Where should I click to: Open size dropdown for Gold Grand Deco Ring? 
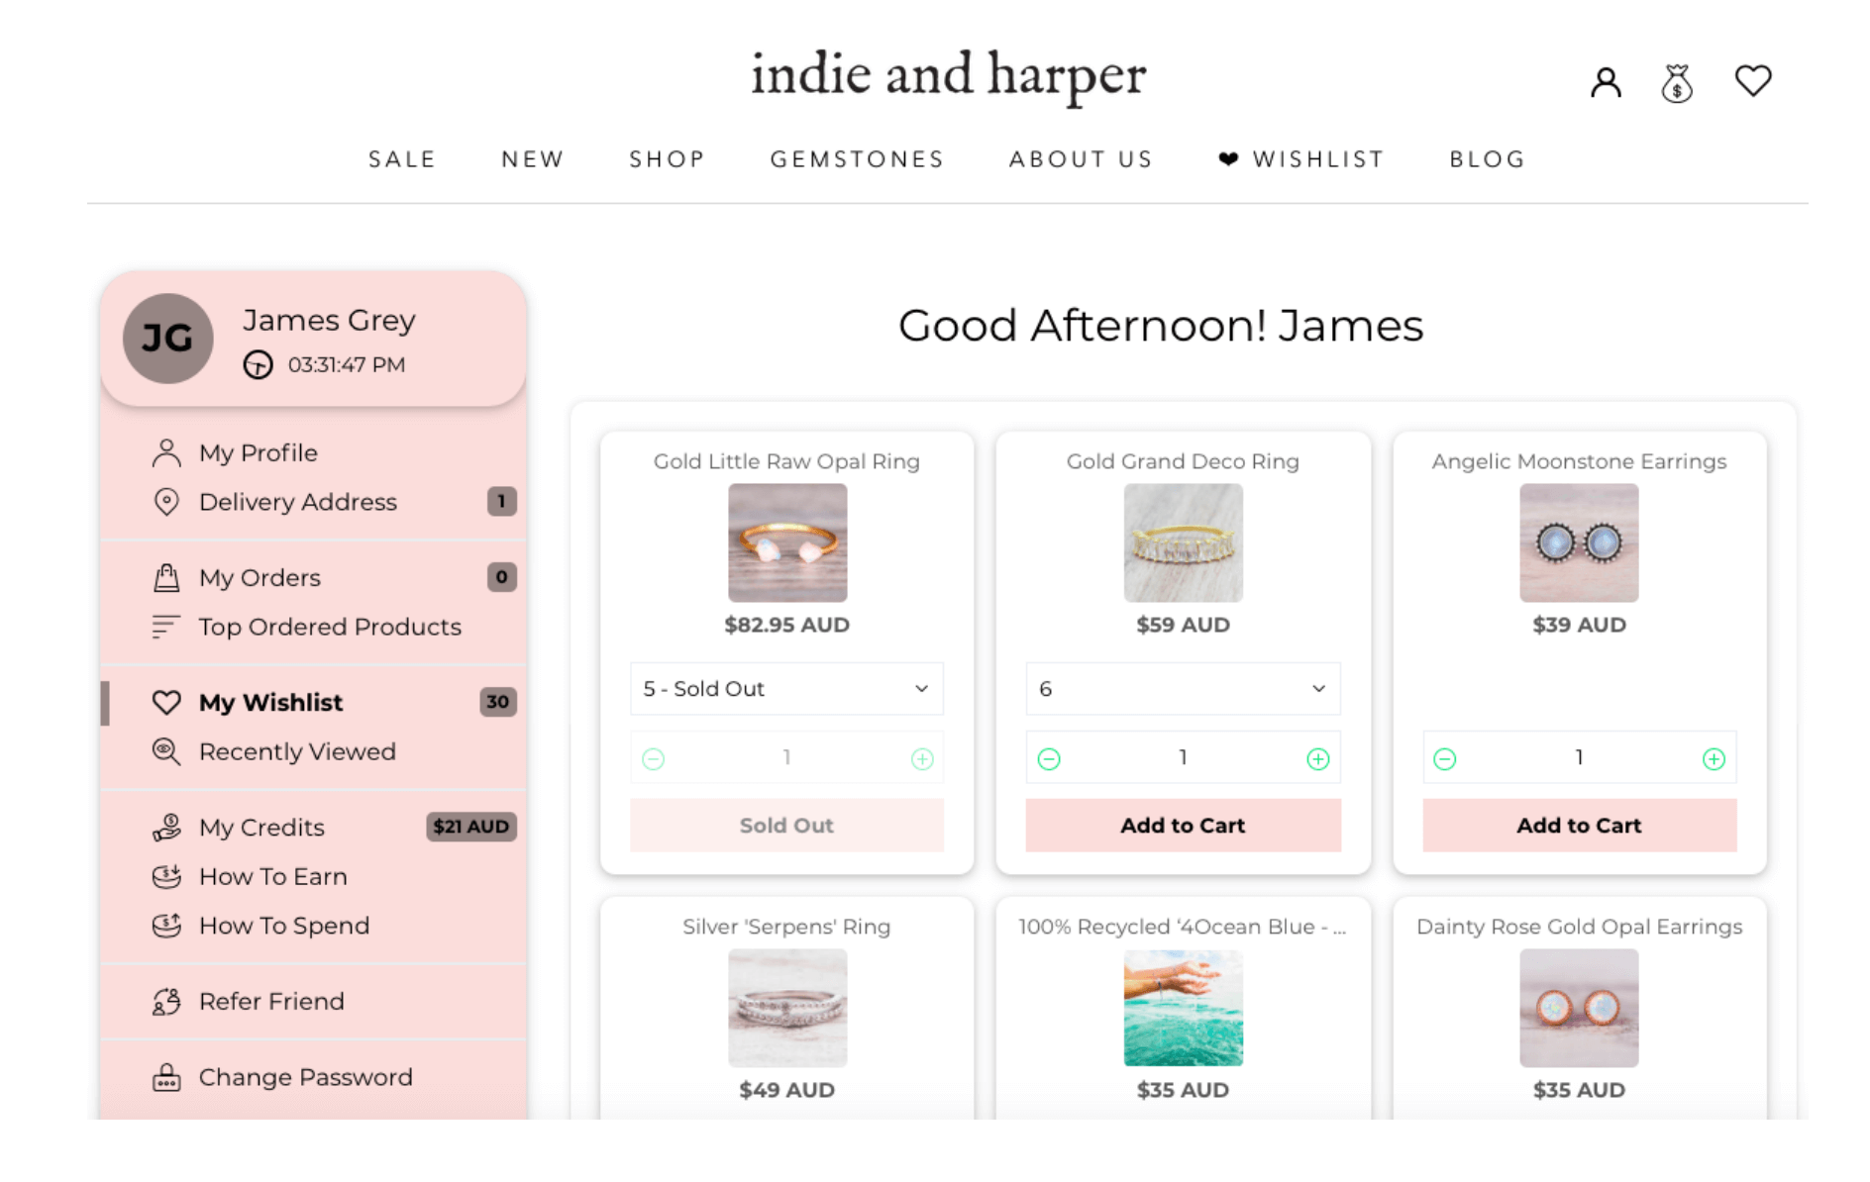coord(1182,689)
